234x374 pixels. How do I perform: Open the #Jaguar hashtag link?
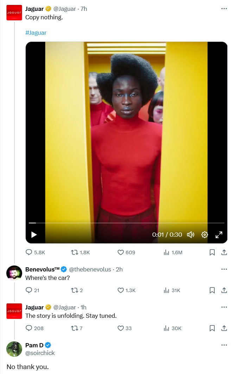(36, 33)
